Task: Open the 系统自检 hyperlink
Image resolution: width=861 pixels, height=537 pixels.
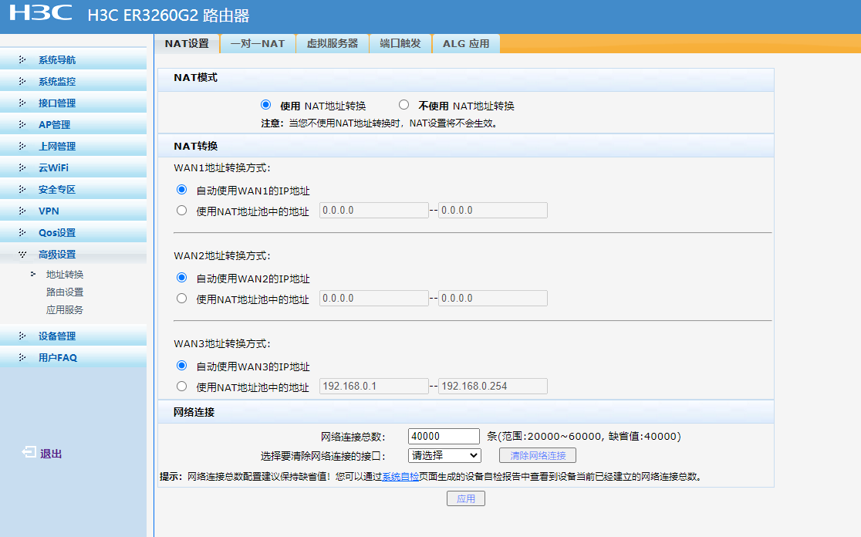Action: 400,477
